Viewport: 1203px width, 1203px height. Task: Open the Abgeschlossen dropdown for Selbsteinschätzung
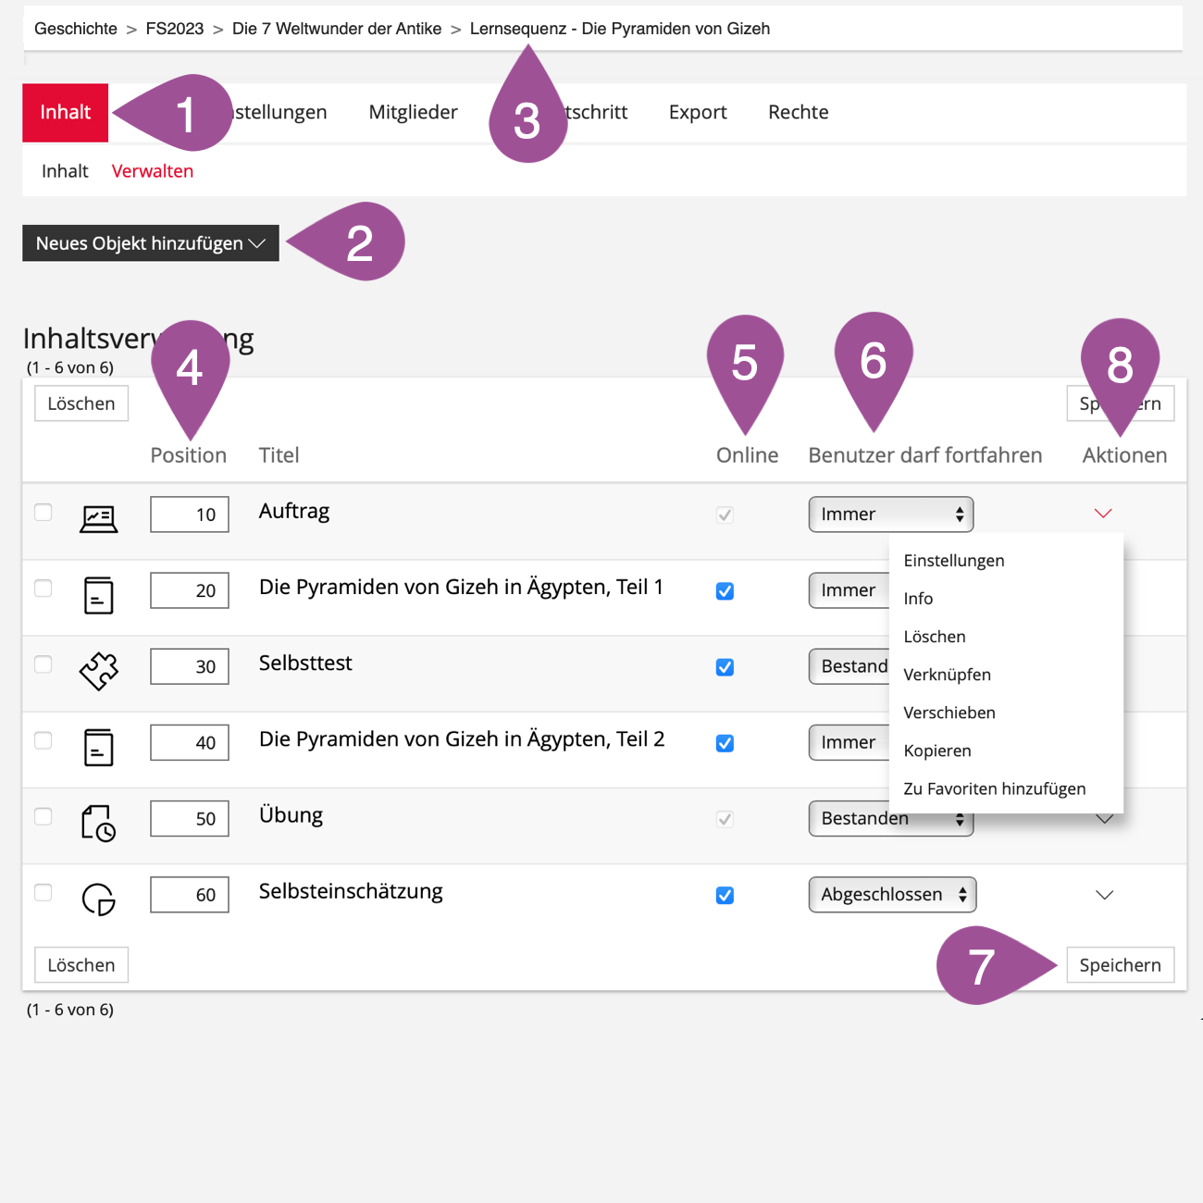coord(892,895)
